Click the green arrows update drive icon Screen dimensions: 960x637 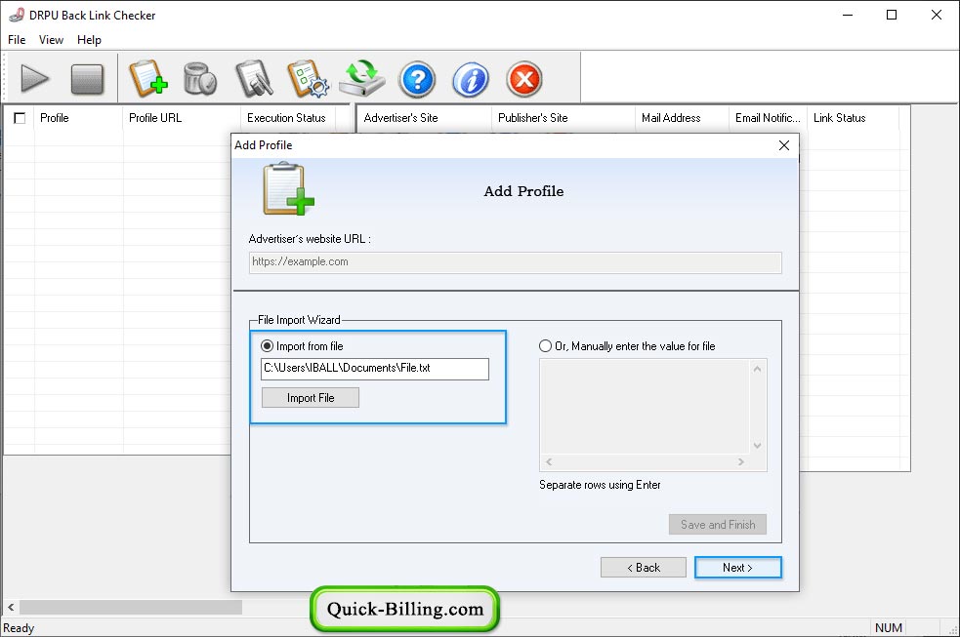pyautogui.click(x=362, y=78)
